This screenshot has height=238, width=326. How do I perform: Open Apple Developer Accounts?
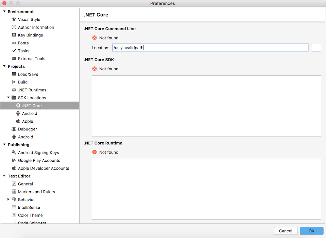(x=44, y=168)
